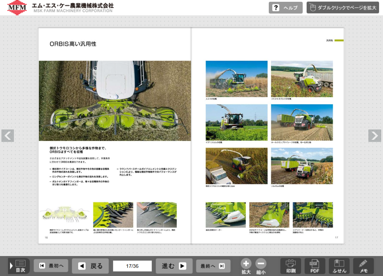Viewport: 383px width, 276px height.
Task: Click the bullet about ラウンドバースチールガイドエレメント
Action: click(x=147, y=172)
